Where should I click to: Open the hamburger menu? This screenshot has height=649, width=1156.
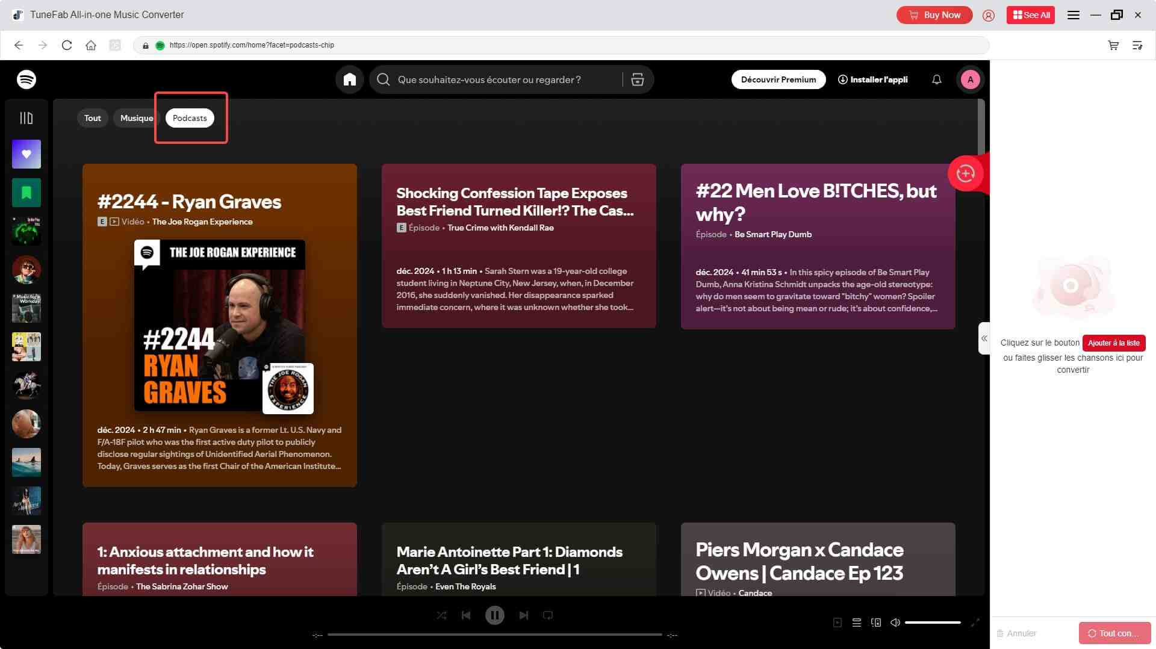click(x=1074, y=15)
